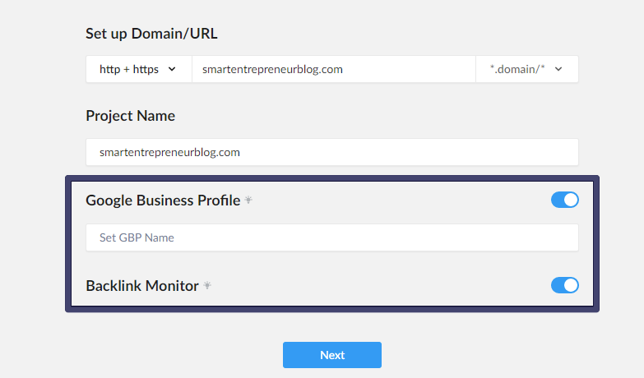Screen dimensions: 644x378
Task: Click into the Project Name text field
Action: [332, 152]
